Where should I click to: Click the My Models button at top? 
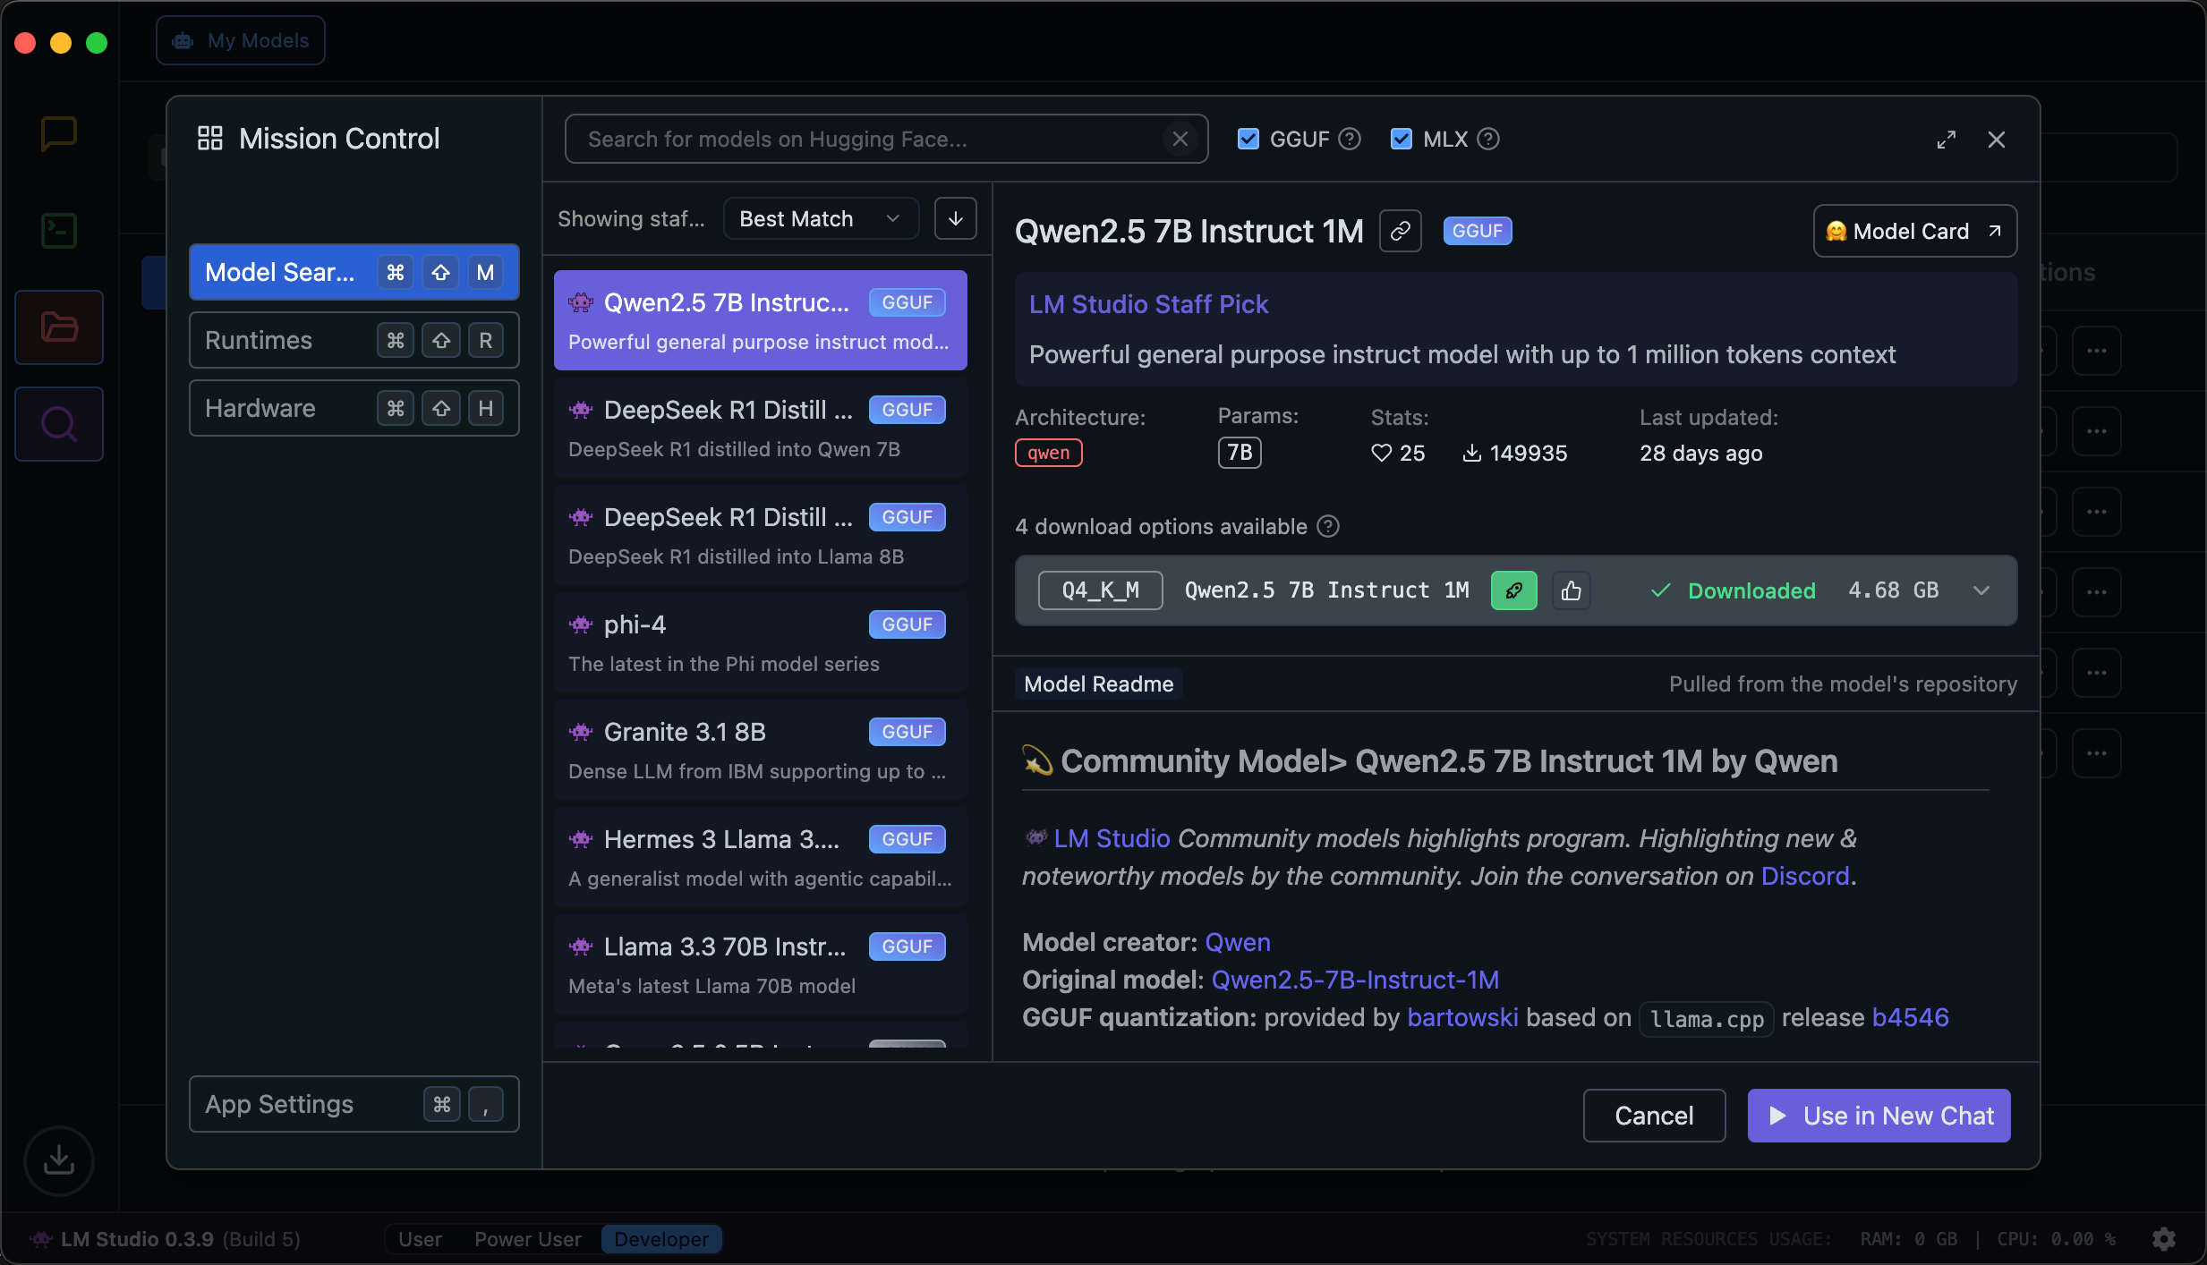pyautogui.click(x=241, y=40)
